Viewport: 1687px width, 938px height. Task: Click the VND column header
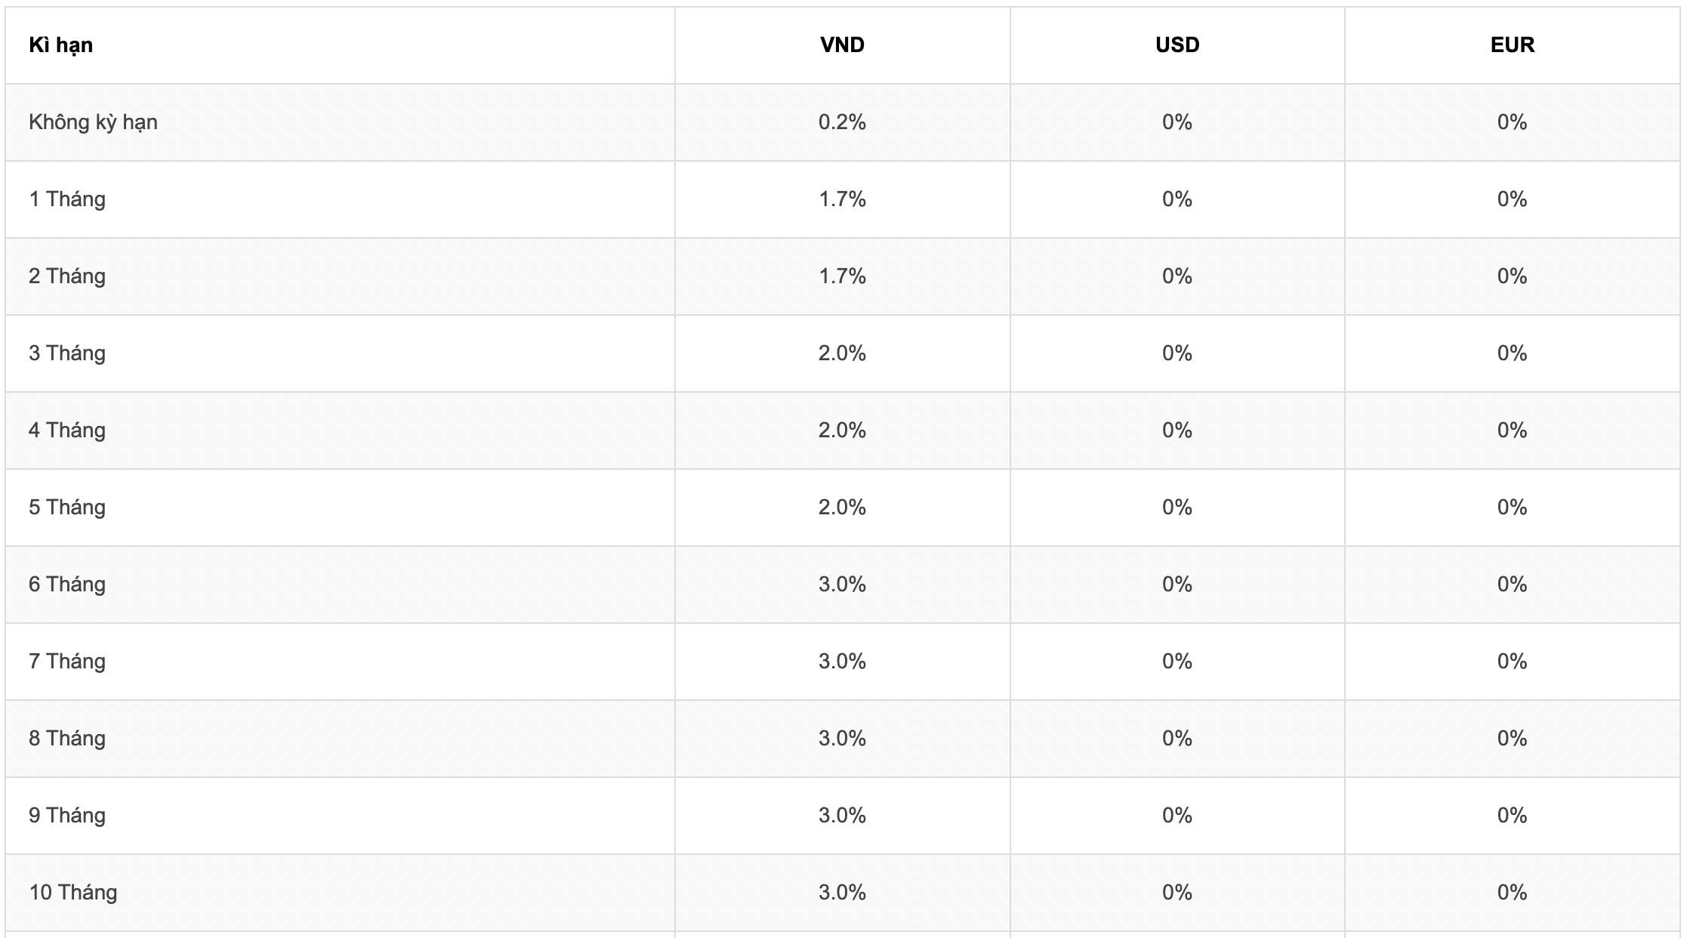(x=842, y=45)
